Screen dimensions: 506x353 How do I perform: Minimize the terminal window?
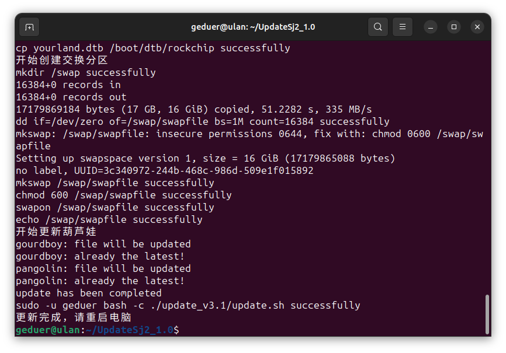click(x=431, y=27)
